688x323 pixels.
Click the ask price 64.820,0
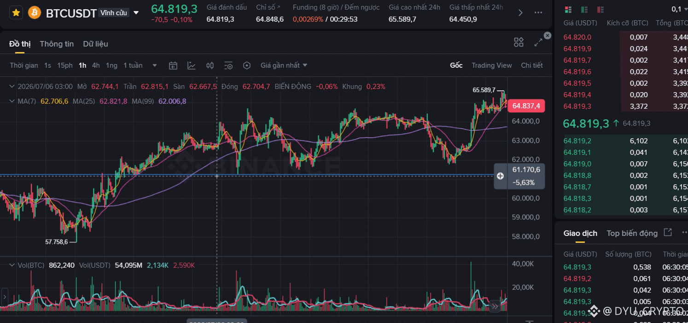click(577, 37)
